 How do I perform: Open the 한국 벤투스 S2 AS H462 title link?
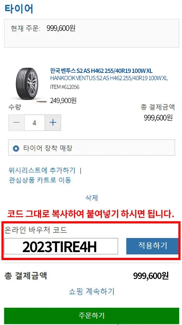coord(101,71)
